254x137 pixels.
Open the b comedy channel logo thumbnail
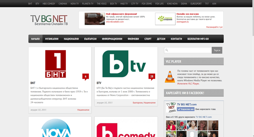(126, 130)
